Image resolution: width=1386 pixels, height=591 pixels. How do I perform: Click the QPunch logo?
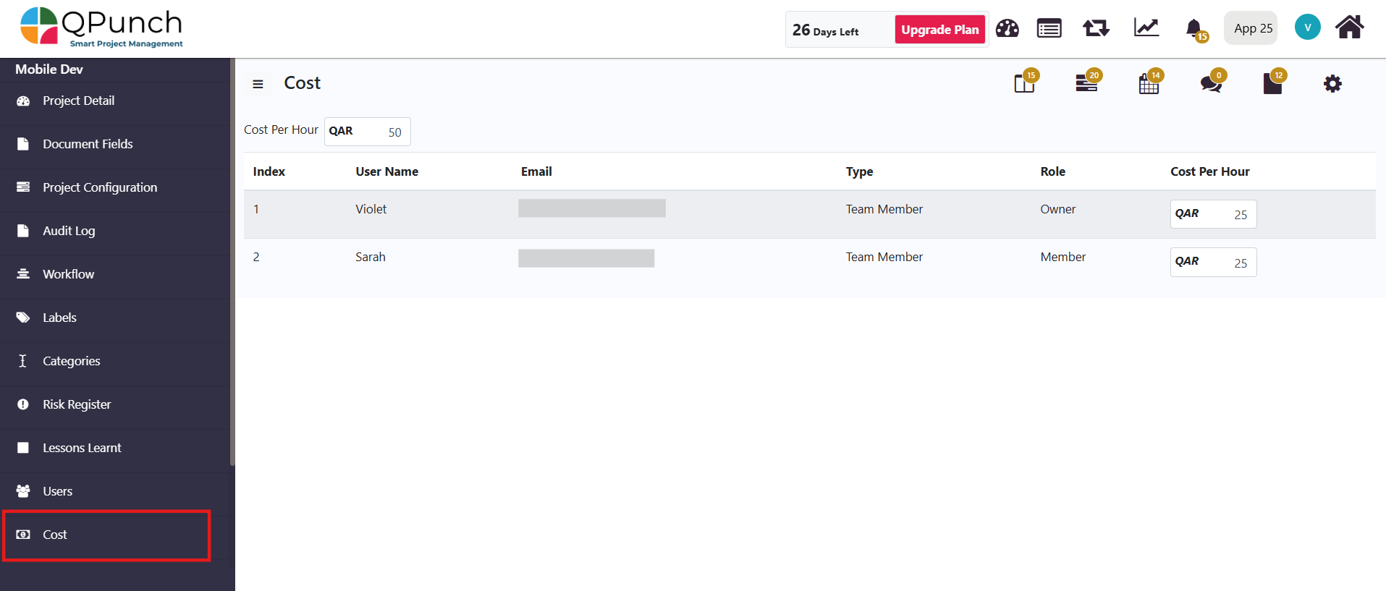click(101, 27)
